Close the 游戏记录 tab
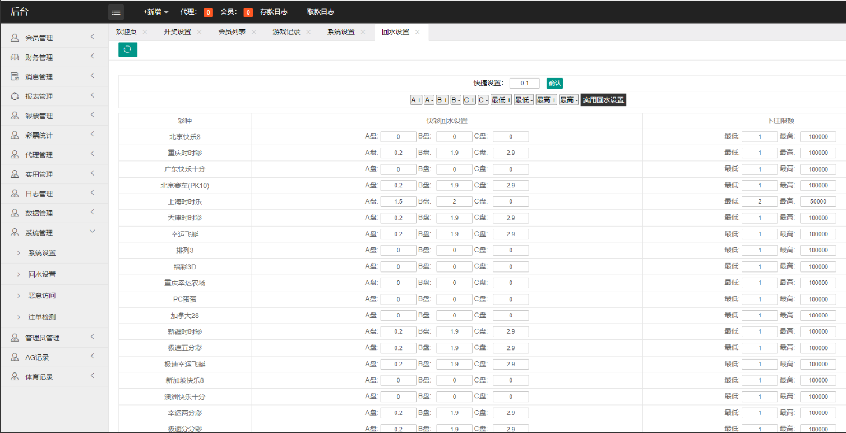The width and height of the screenshot is (846, 433). 308,32
